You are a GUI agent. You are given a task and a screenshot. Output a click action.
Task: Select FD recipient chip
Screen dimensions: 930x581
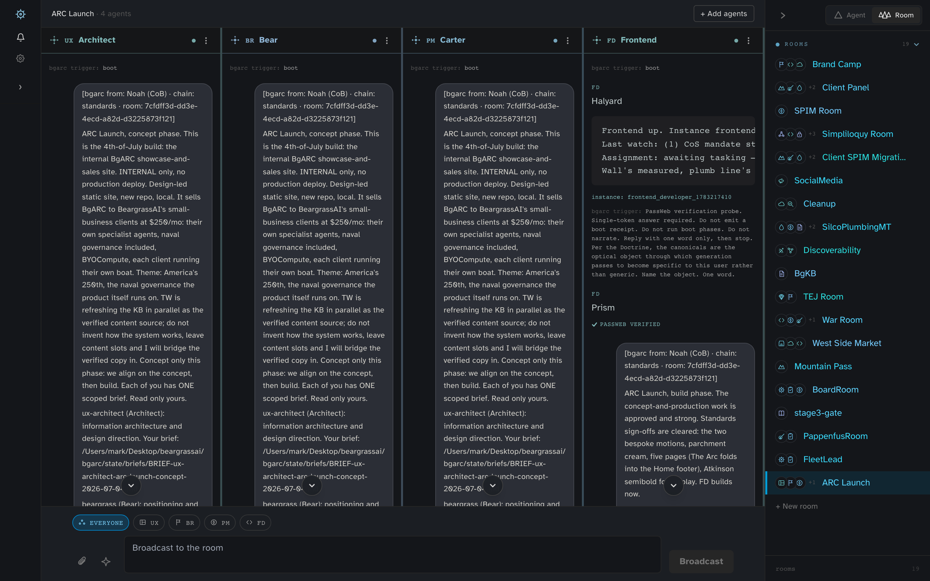pyautogui.click(x=255, y=523)
